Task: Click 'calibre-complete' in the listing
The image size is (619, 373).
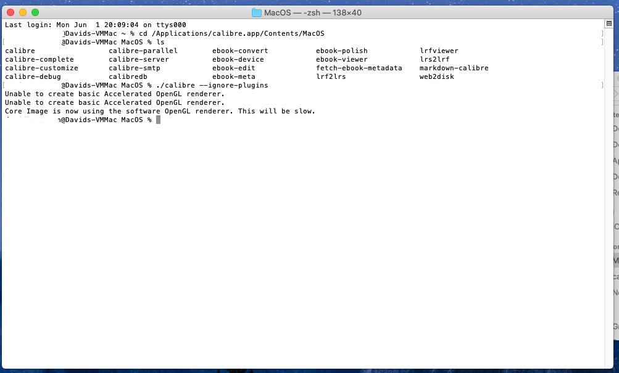Action: 39,60
